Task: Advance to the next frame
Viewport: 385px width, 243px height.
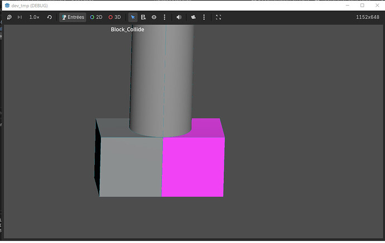Action: [20, 17]
